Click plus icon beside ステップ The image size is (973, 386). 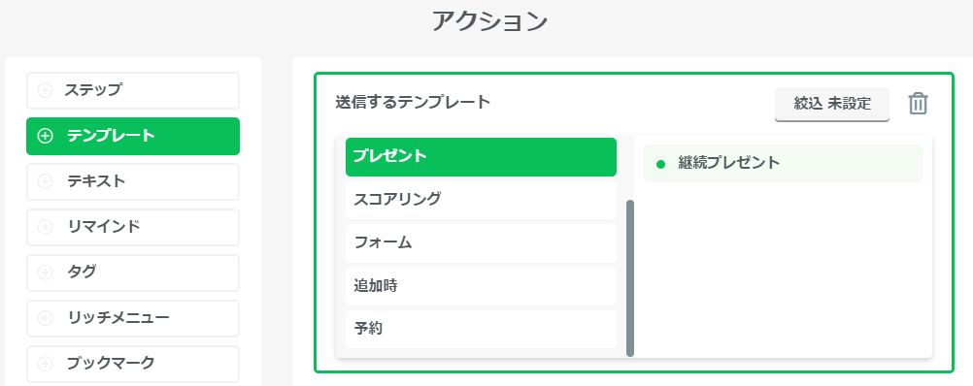click(46, 90)
